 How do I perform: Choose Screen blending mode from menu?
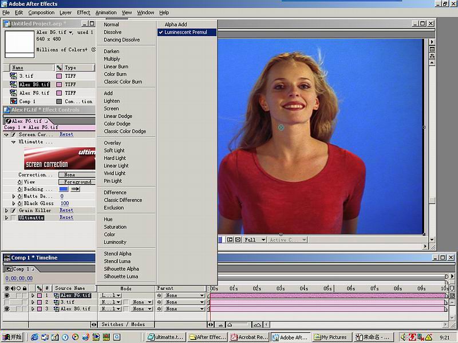tap(111, 109)
